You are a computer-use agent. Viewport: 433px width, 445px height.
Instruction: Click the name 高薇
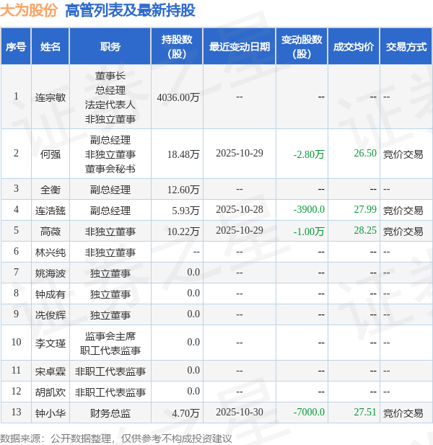[51, 232]
